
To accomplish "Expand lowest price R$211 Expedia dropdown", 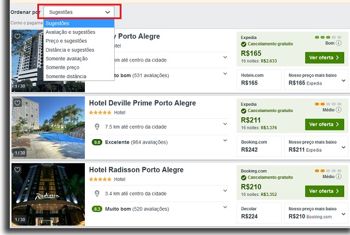I will click(344, 147).
